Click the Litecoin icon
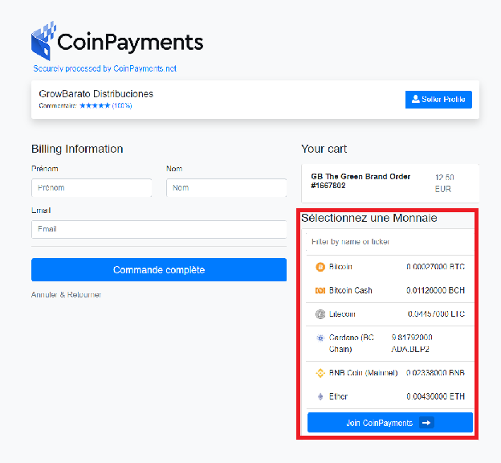The height and width of the screenshot is (463, 501). pyautogui.click(x=320, y=314)
